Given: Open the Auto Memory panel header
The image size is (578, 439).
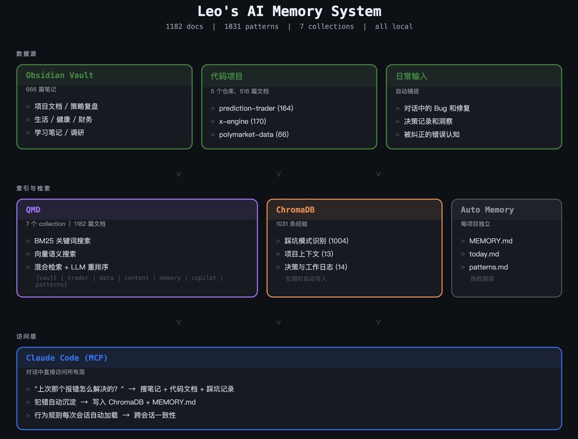Looking at the screenshot, I should click(x=487, y=210).
